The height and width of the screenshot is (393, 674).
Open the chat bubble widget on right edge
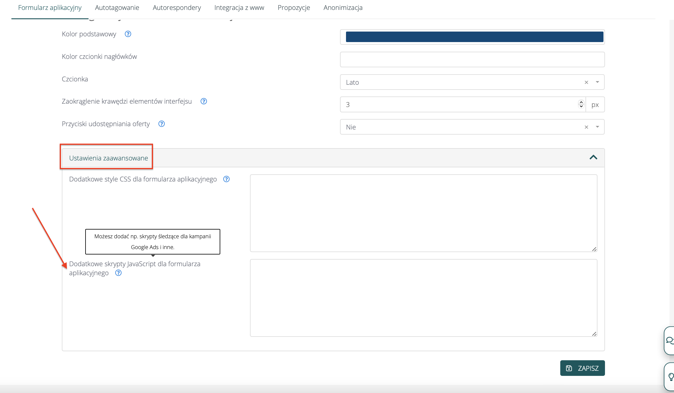pos(669,340)
